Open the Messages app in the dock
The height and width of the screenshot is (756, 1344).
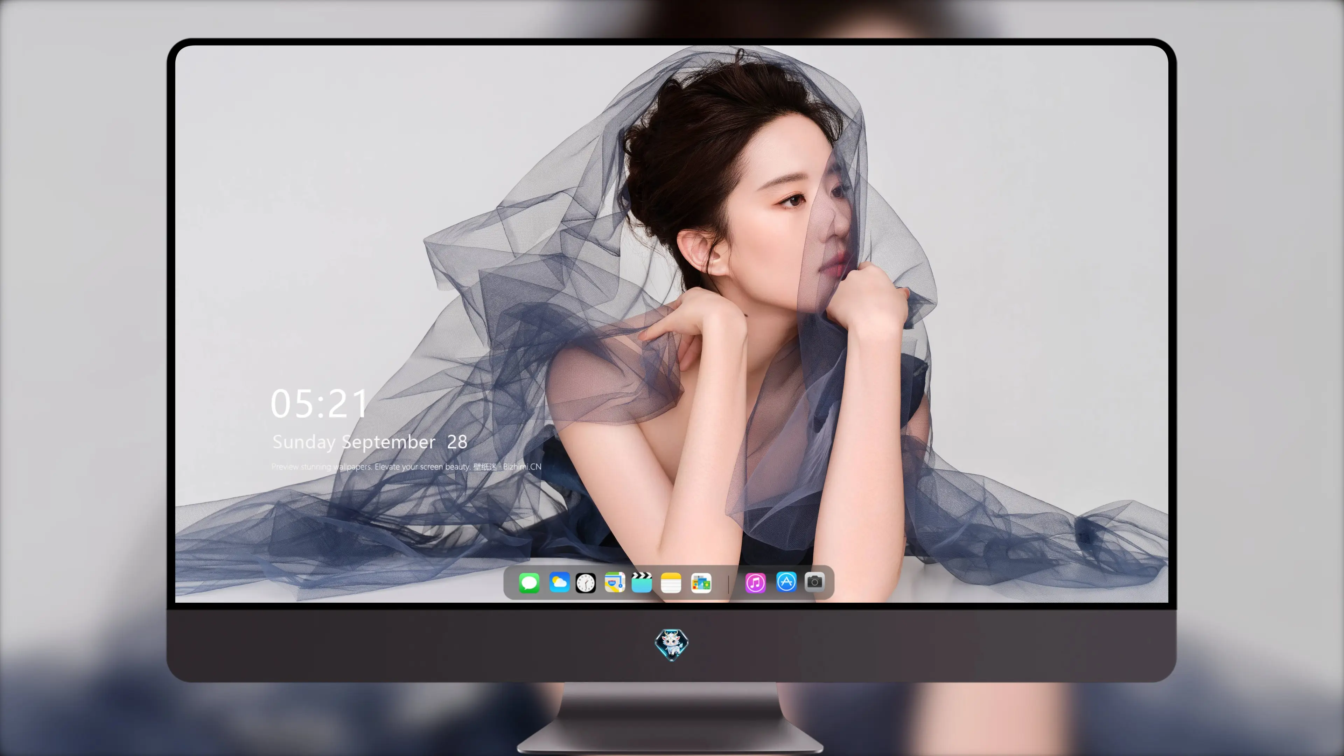pyautogui.click(x=529, y=583)
